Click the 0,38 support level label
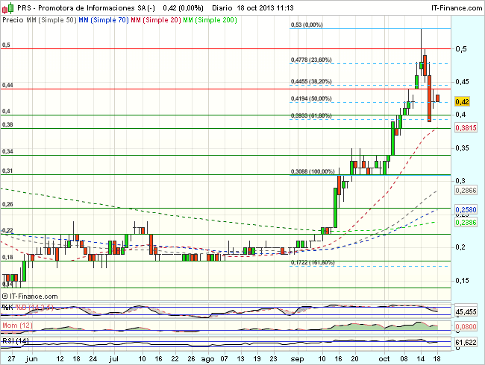This screenshot has height=365, width=485. 7,124
